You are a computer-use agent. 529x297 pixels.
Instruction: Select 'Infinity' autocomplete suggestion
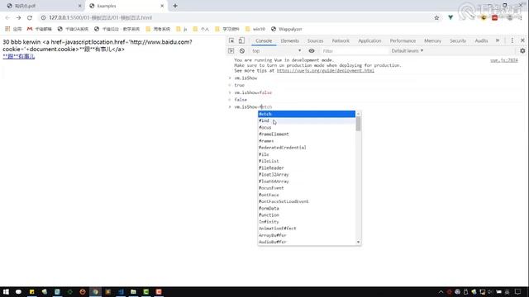pos(307,222)
